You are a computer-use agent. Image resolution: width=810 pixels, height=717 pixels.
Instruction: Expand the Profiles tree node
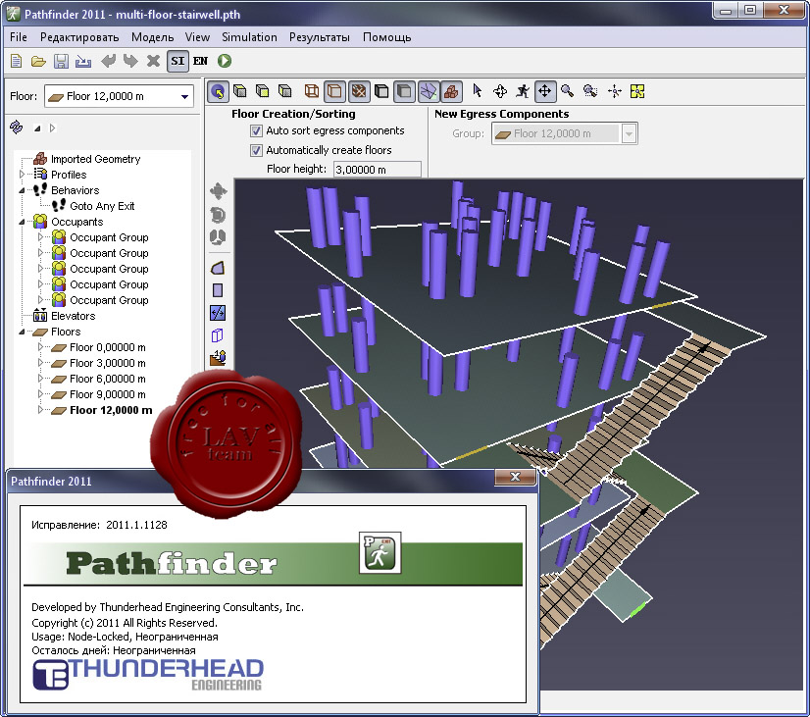23,175
